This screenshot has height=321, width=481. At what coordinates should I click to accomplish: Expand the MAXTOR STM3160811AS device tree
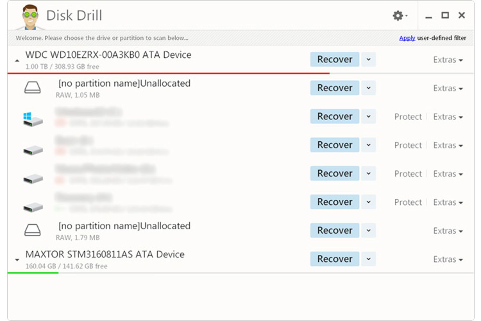17,260
